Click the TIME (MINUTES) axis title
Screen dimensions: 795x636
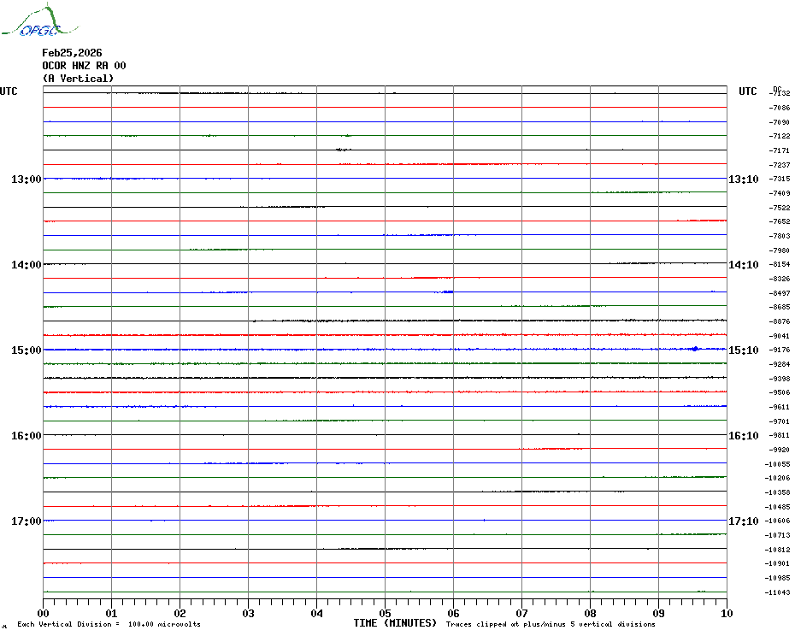(x=395, y=623)
